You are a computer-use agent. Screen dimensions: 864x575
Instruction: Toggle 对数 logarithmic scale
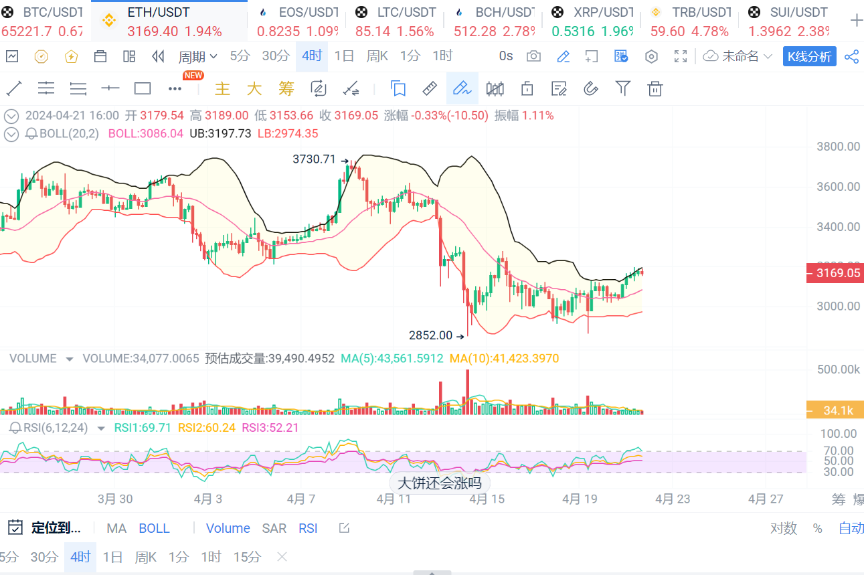pyautogui.click(x=783, y=528)
